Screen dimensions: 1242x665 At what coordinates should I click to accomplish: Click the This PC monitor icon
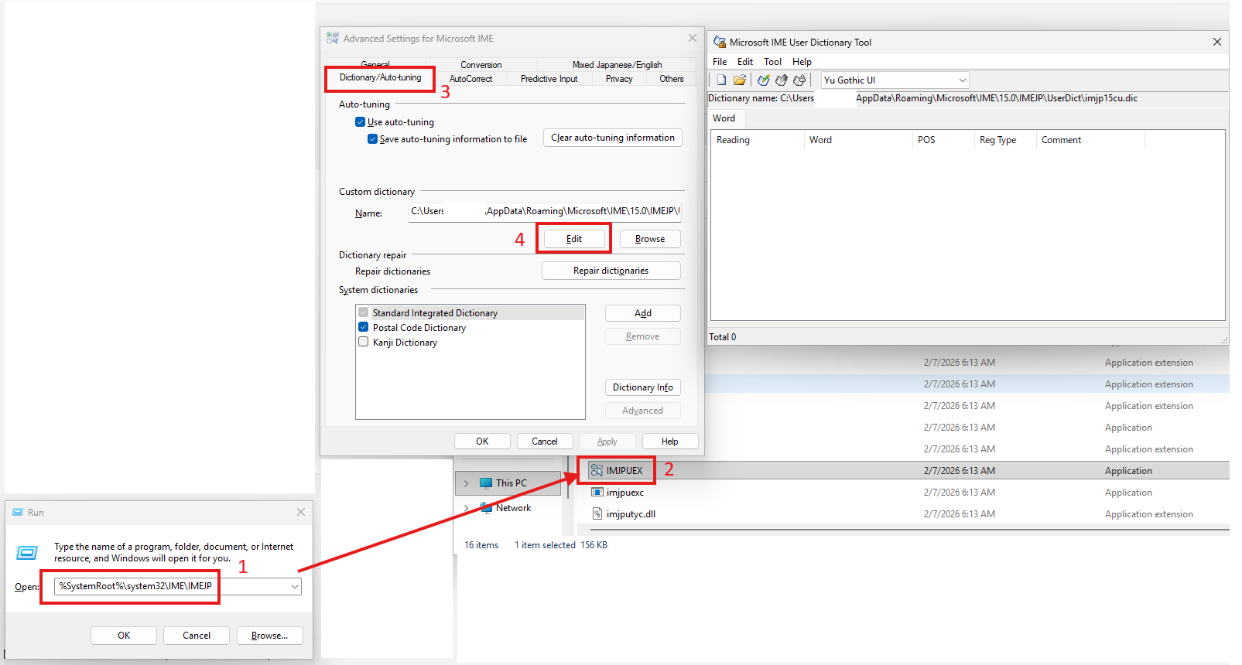[x=486, y=483]
